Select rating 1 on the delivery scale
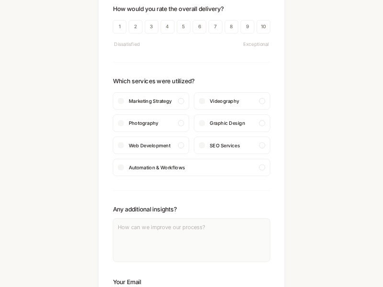 120,27
